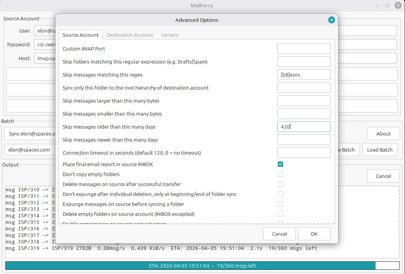Switch to Destination Account tab

pos(130,35)
